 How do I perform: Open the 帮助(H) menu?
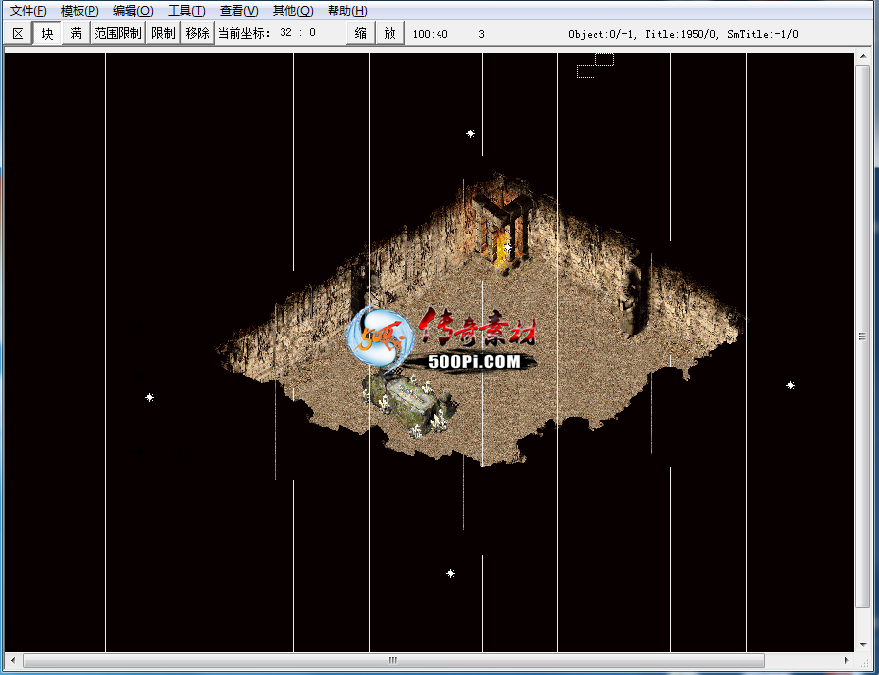[347, 11]
